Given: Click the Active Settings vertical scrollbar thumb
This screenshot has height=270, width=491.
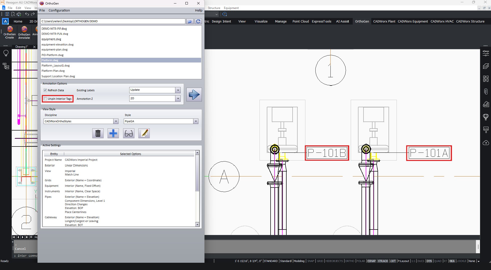Looking at the screenshot, I should 197,172.
